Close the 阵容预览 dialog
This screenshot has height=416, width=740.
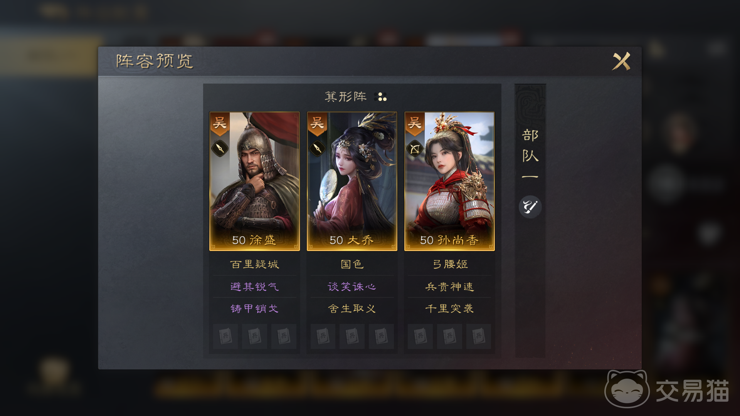pos(621,61)
